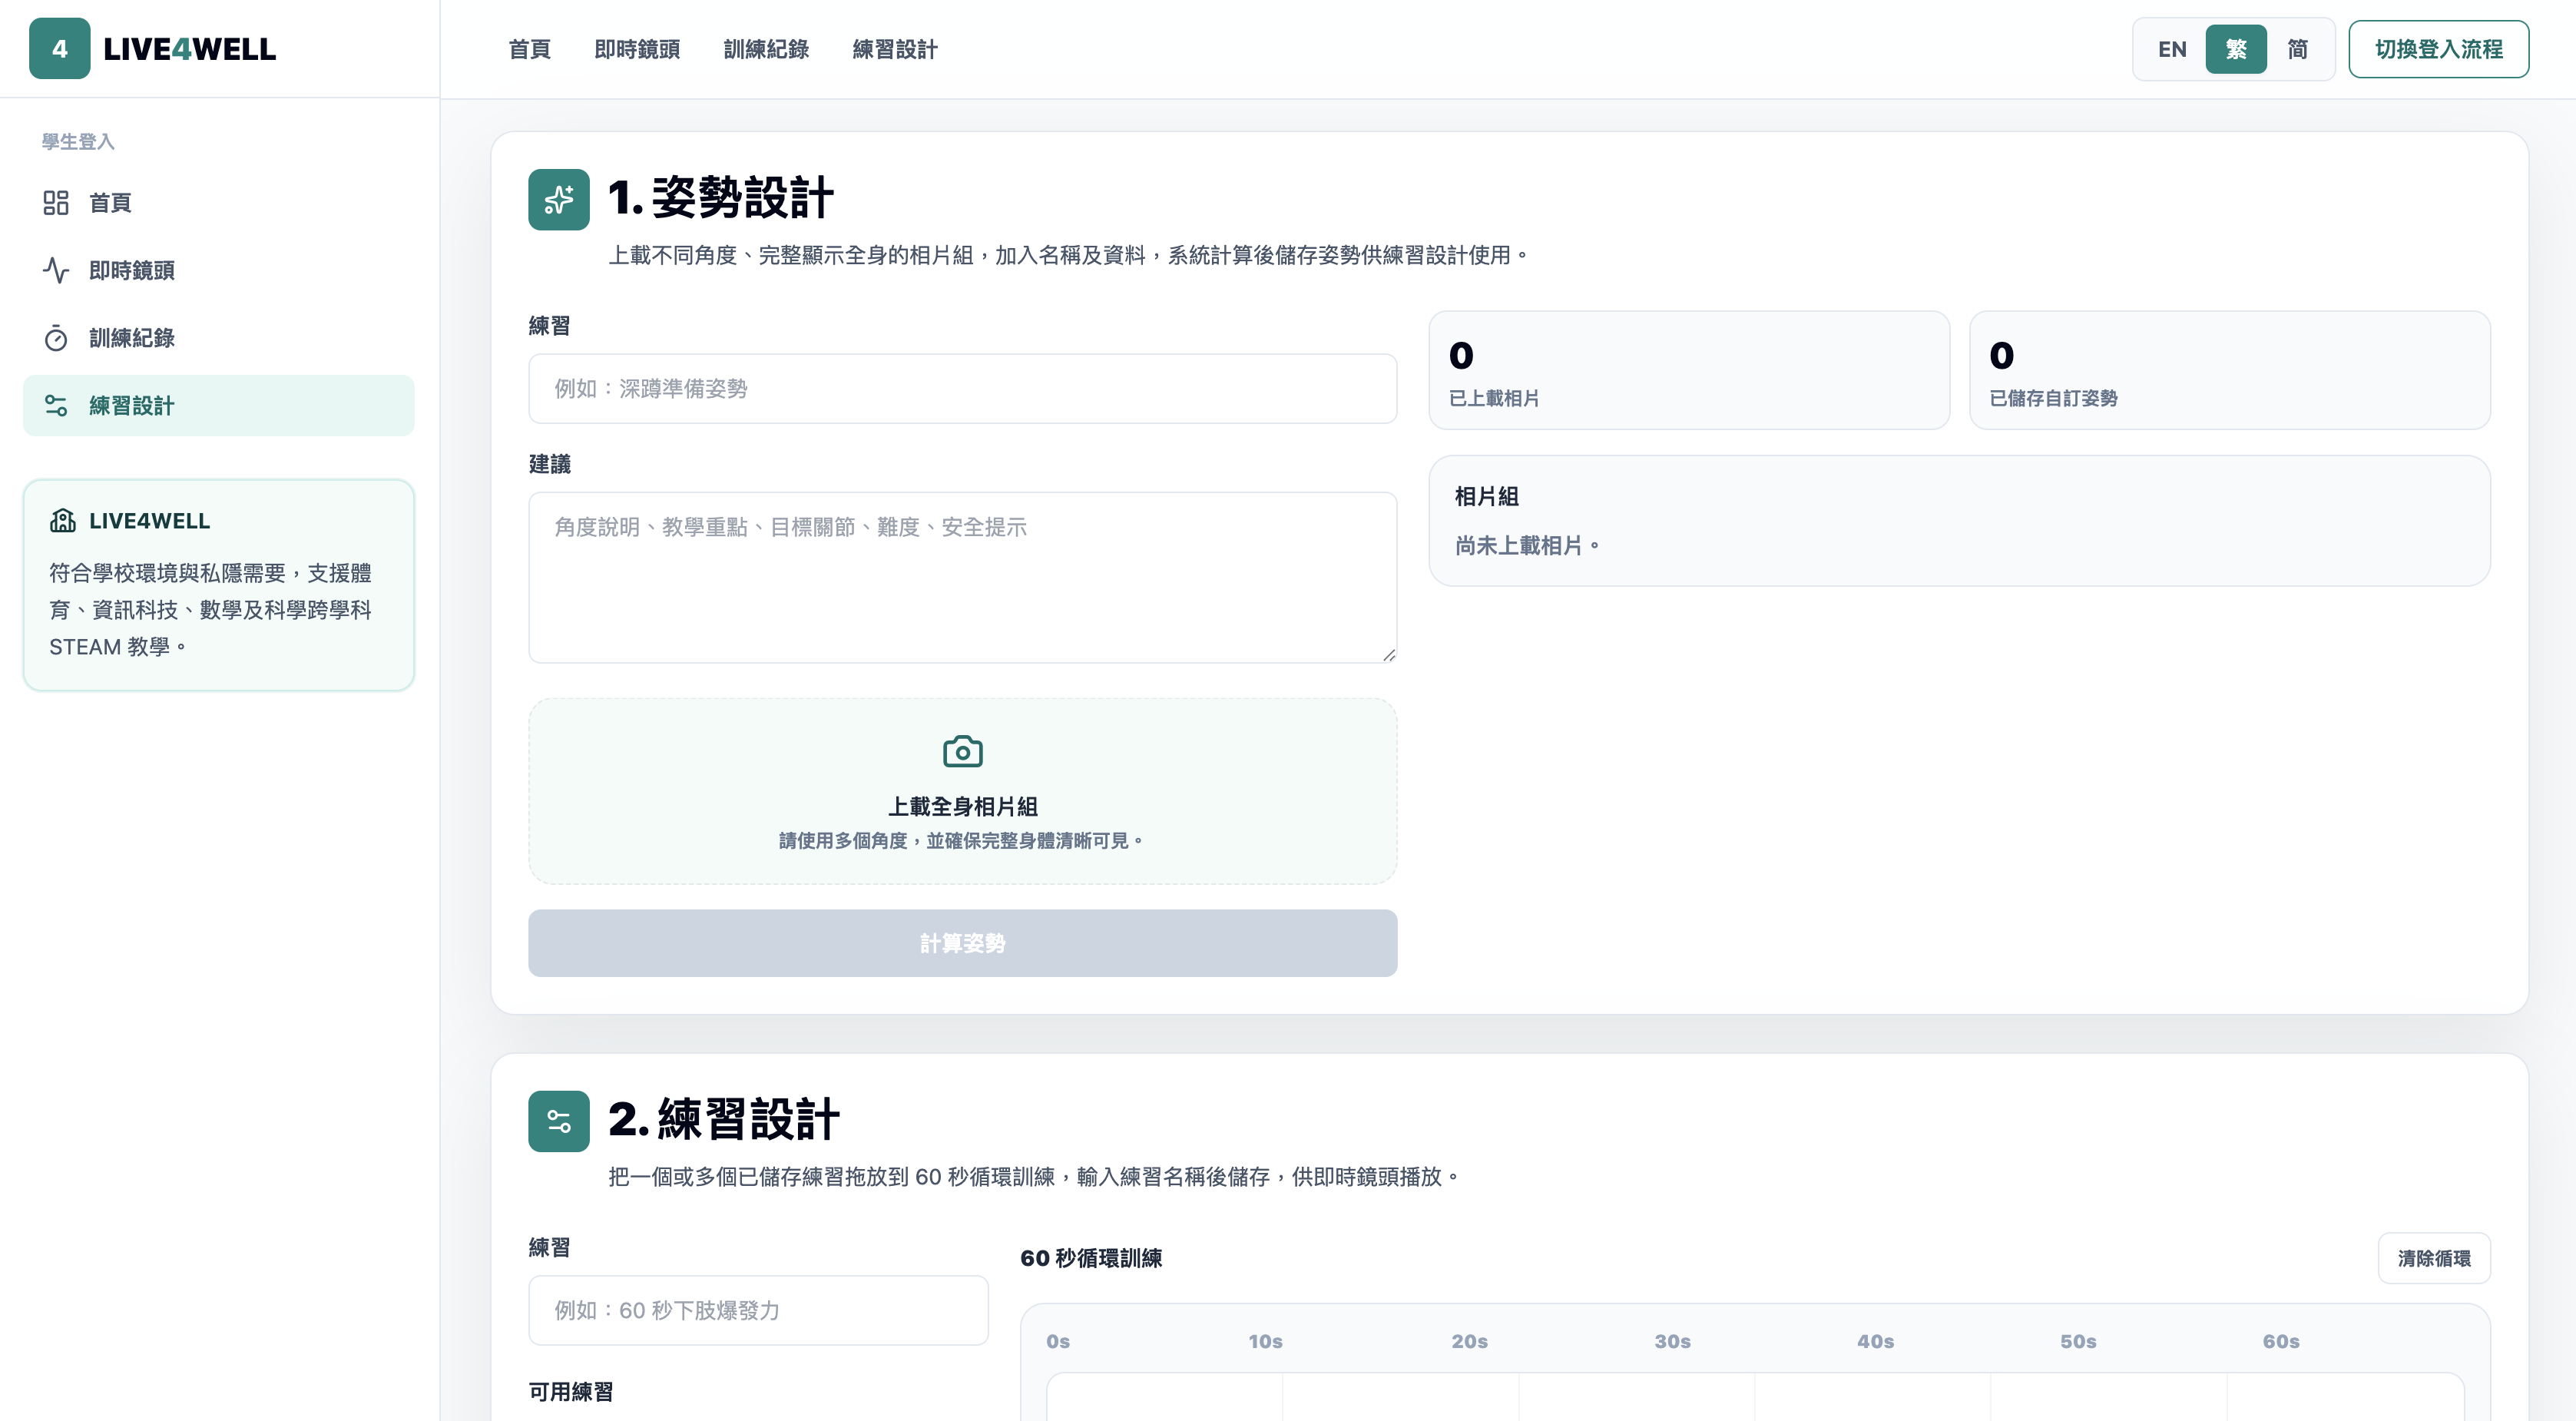Click the 60 秒循環訓練 heading
Screen dimensions: 2576x1421
(x=1091, y=1258)
